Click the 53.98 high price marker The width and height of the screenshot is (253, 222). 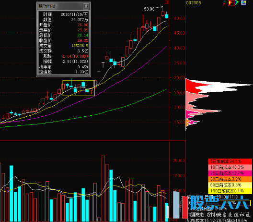[x=149, y=9]
